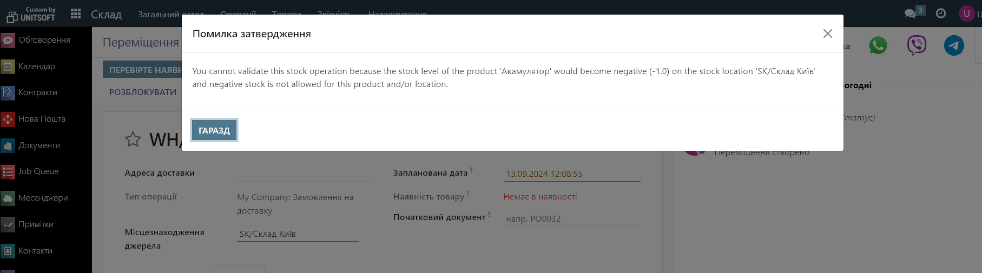Open Нова Пошта in sidebar

point(42,119)
